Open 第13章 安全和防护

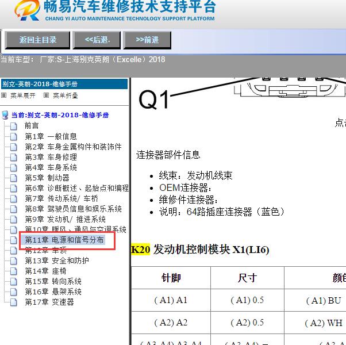(x=57, y=260)
